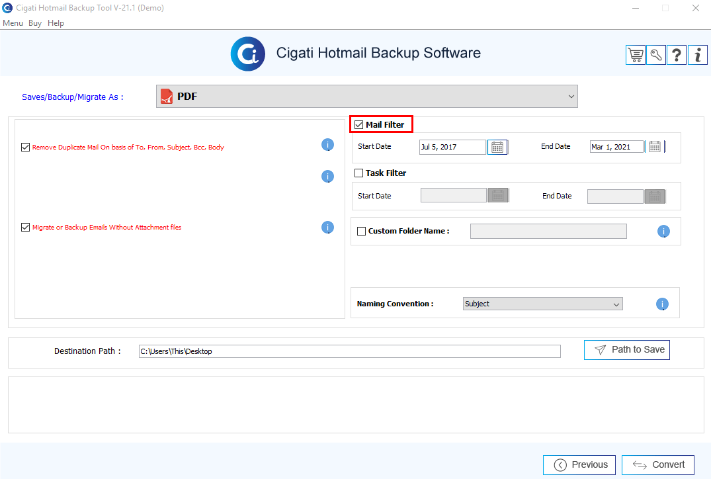Enable the Task Filter checkbox
711x479 pixels.
click(358, 173)
